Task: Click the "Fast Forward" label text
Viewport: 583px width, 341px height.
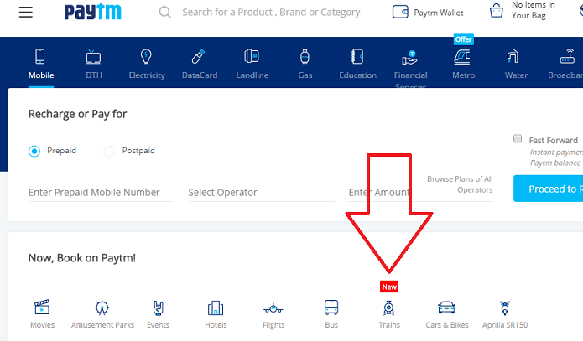Action: coord(554,141)
